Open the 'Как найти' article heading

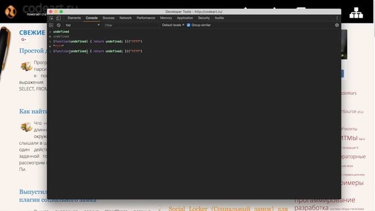tap(33, 111)
